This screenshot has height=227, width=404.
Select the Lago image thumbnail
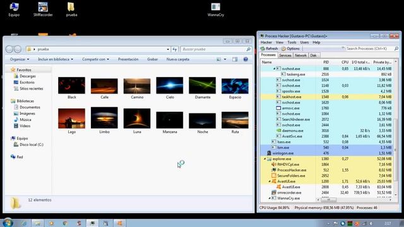[71, 119]
